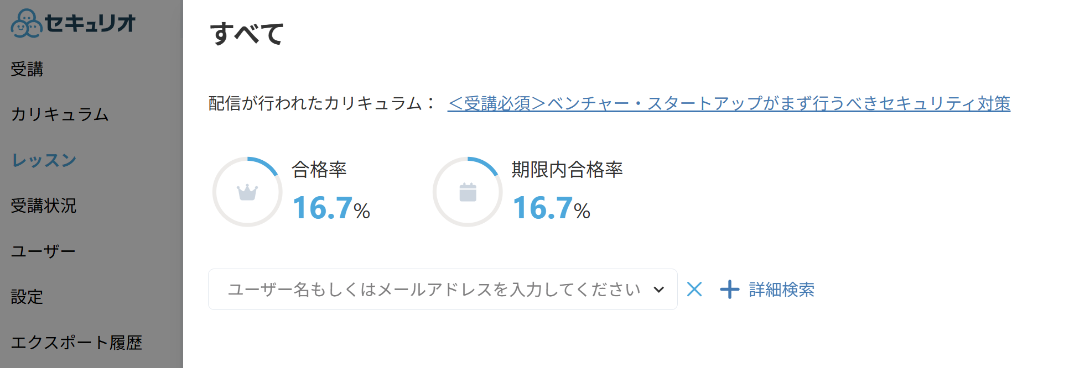
Task: Open 受講状況 in the sidebar
Action: click(44, 206)
